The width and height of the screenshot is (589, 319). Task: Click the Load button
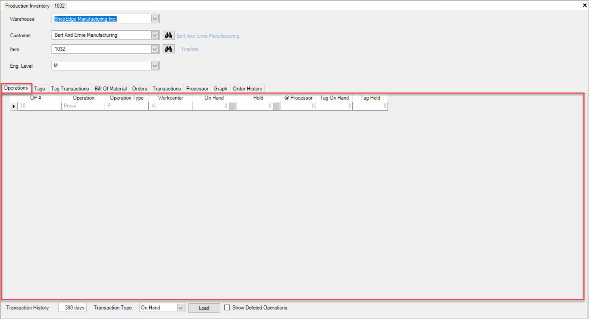pyautogui.click(x=204, y=308)
